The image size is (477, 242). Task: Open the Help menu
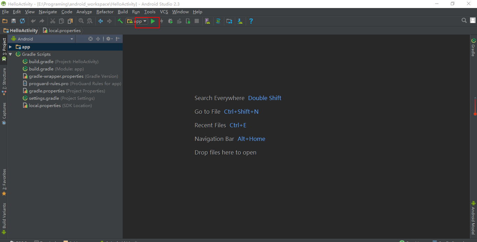tap(197, 12)
